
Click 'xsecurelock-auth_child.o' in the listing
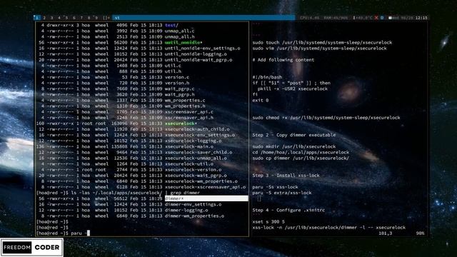(197, 129)
